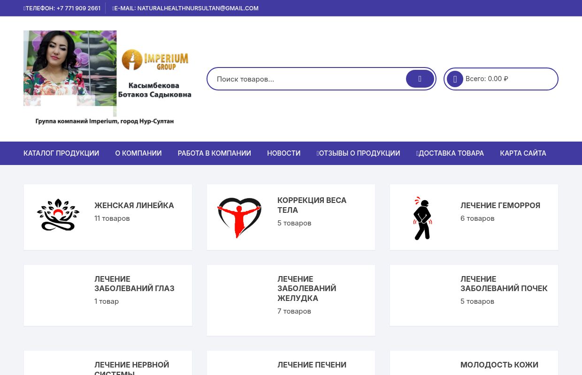Image resolution: width=582 pixels, height=375 pixels.
Task: Click the Imperium Group logo image
Action: (x=107, y=78)
